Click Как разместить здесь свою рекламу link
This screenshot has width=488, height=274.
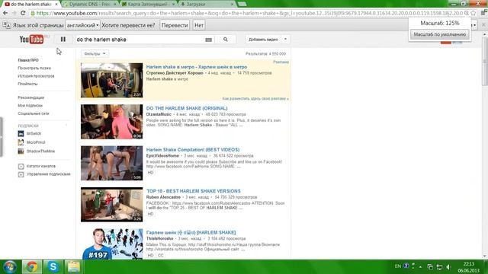click(x=255, y=98)
